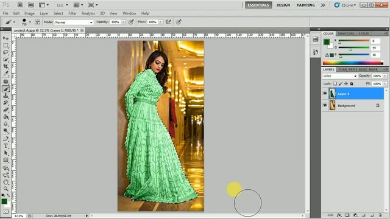
Task: Open the Image menu
Action: click(29, 13)
